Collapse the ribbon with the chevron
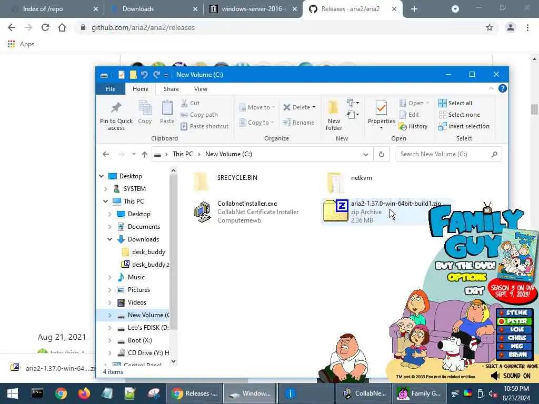Image resolution: width=539 pixels, height=404 pixels. coord(491,88)
